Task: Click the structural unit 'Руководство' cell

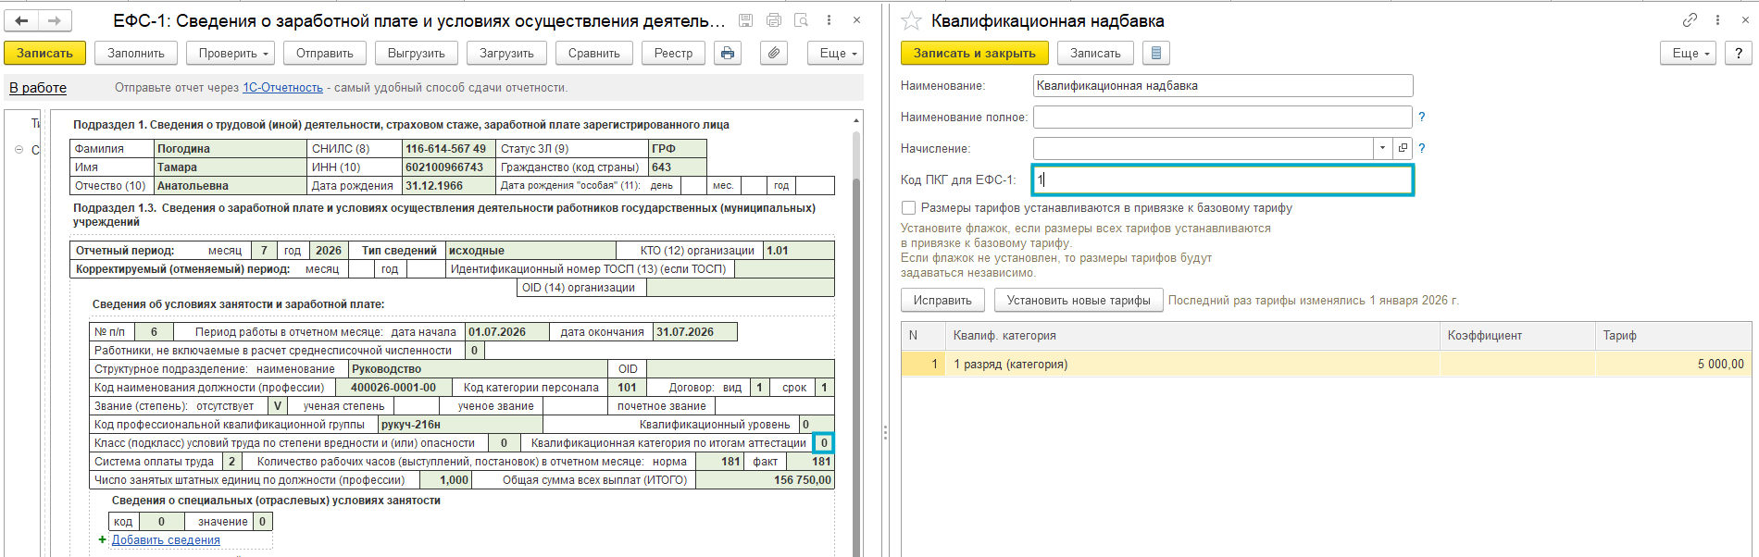Action: click(479, 369)
